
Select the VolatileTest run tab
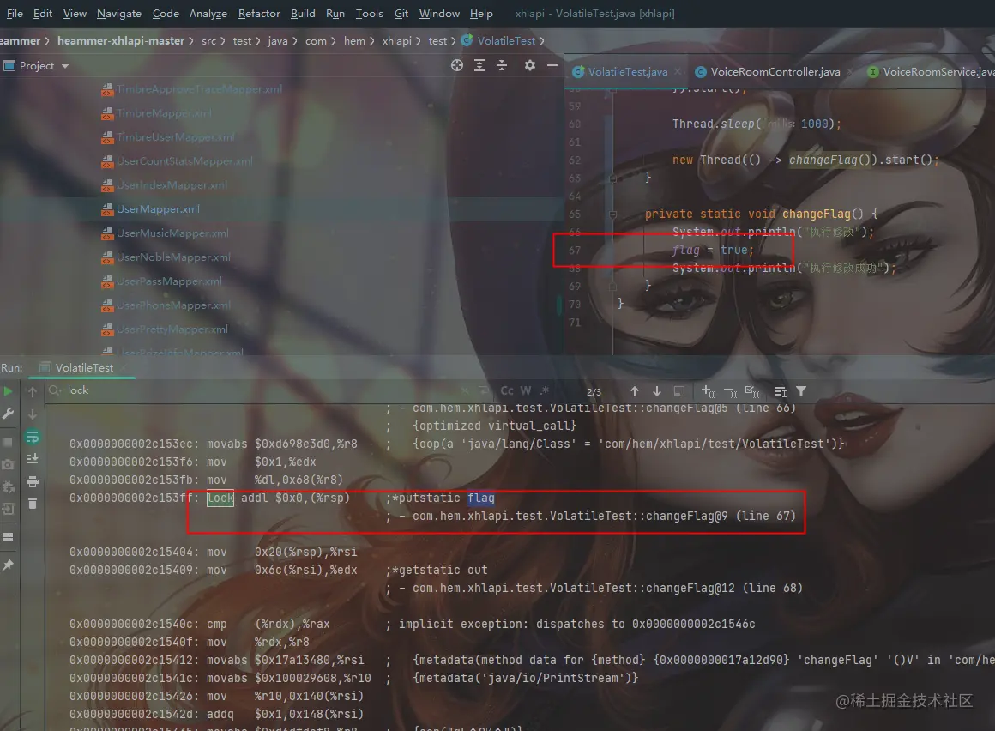84,367
